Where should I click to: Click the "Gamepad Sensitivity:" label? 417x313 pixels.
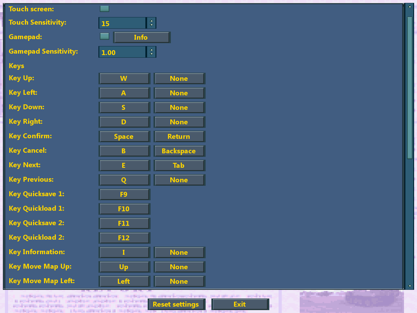43,52
